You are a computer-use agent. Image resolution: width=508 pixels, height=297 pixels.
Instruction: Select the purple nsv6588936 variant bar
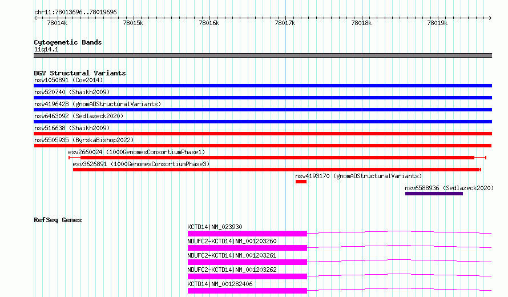click(434, 194)
